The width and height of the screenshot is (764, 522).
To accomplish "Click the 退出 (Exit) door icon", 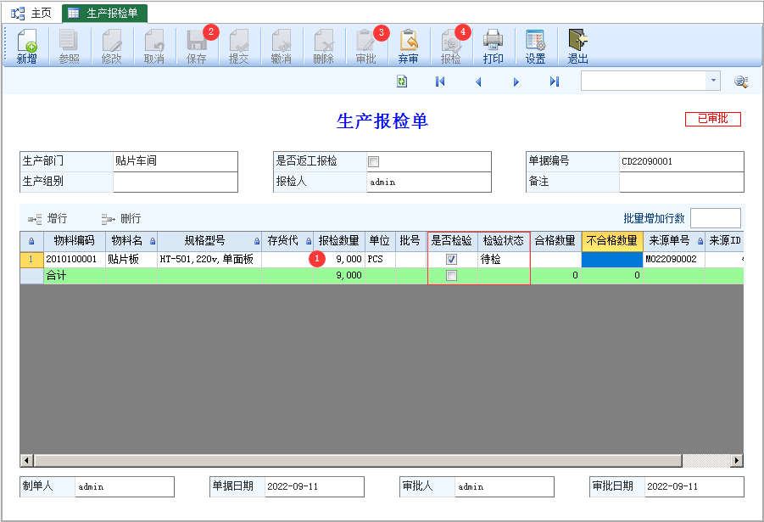I will tap(577, 47).
